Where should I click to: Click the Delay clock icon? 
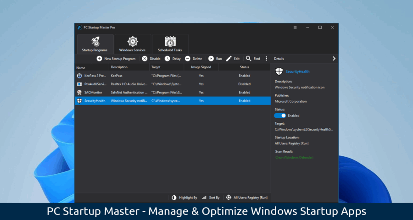[x=167, y=59]
